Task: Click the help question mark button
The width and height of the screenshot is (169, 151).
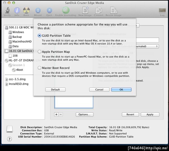Action: click(9, 139)
